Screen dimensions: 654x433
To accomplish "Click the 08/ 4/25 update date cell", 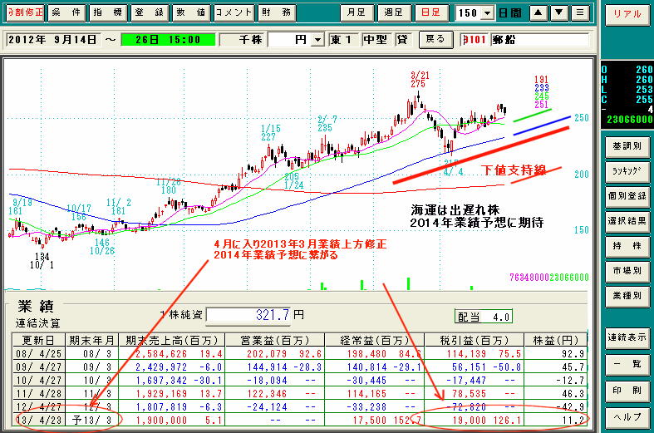I will [x=38, y=354].
